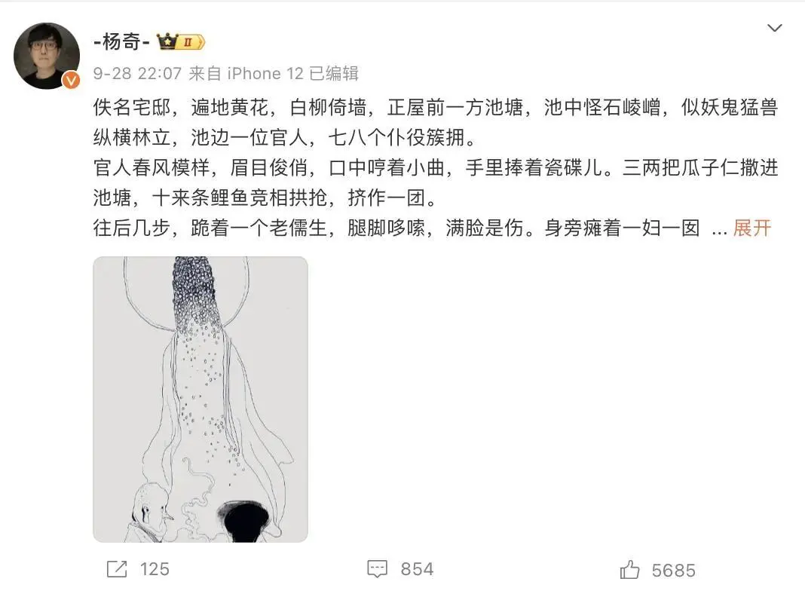Open the username -杨奇- profile link

[x=121, y=41]
